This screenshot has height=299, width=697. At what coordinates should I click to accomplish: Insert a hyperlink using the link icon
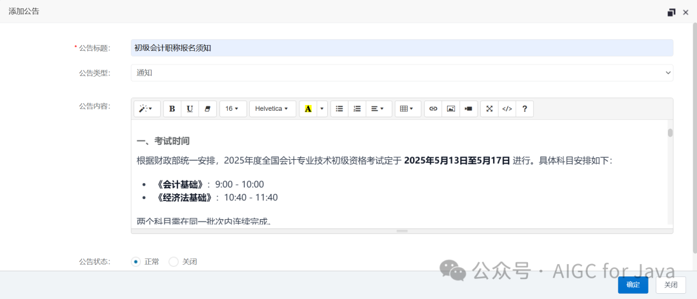click(434, 109)
